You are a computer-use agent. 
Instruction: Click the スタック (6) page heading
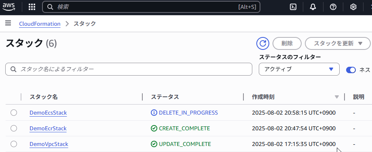[x=31, y=43]
